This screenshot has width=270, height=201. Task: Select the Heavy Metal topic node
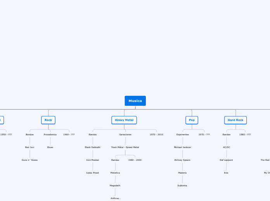tap(124, 120)
